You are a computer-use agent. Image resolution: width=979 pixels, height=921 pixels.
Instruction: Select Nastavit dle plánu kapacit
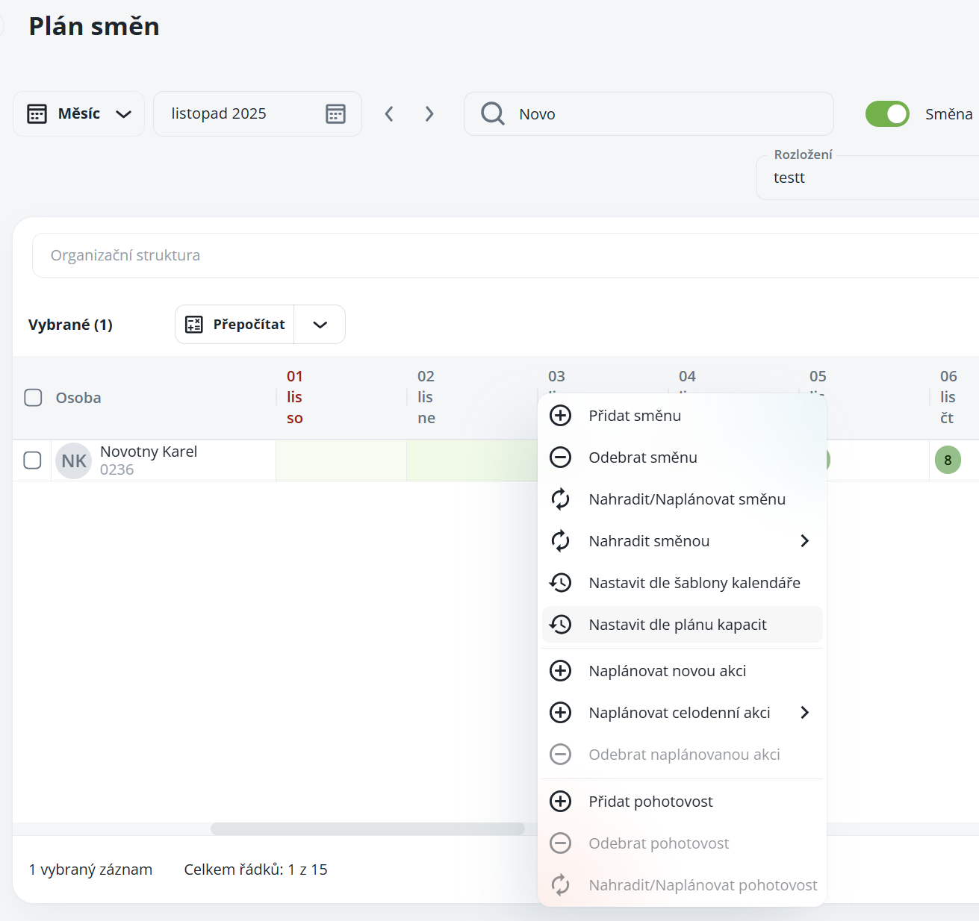pyautogui.click(x=677, y=625)
